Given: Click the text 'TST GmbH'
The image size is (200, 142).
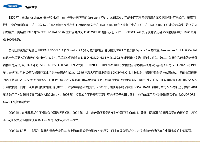Looking at the screenshot, I should [130, 113].
